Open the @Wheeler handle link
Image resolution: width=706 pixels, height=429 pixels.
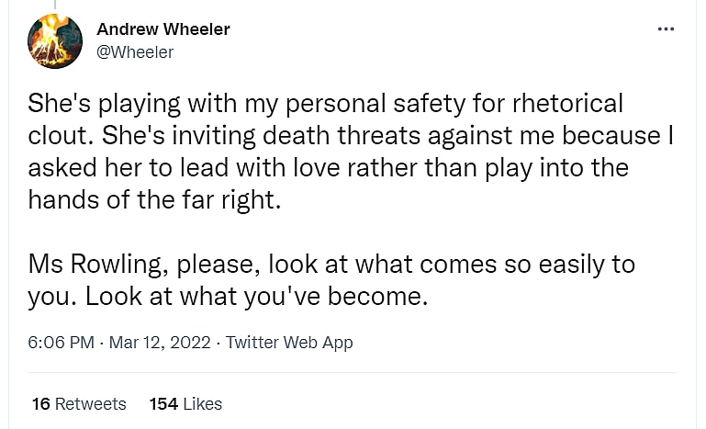click(135, 52)
